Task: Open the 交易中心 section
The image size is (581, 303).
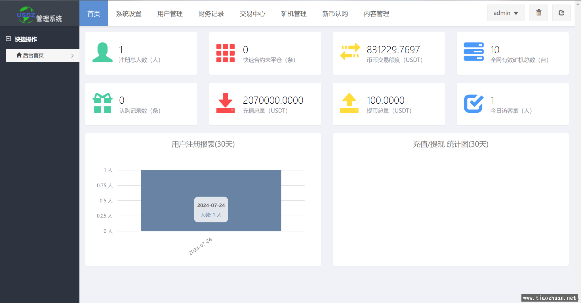Action: tap(252, 14)
